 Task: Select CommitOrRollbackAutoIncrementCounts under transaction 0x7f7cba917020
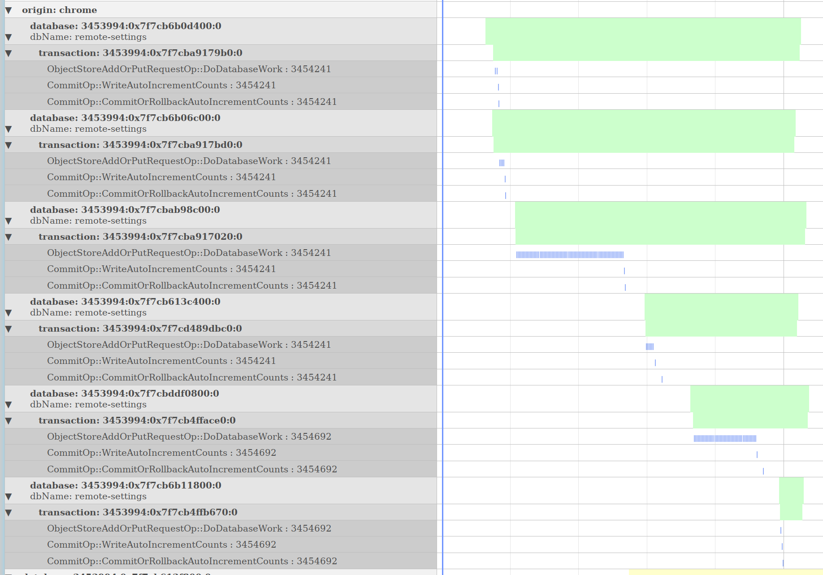(x=221, y=285)
